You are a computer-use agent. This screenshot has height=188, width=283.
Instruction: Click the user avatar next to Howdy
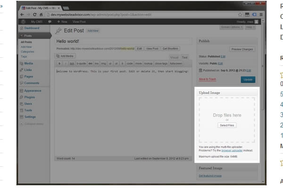pyautogui.click(x=256, y=22)
